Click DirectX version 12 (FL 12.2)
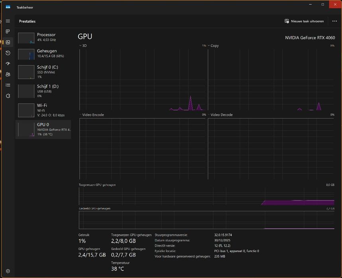This screenshot has width=342, height=278. pos(222,245)
